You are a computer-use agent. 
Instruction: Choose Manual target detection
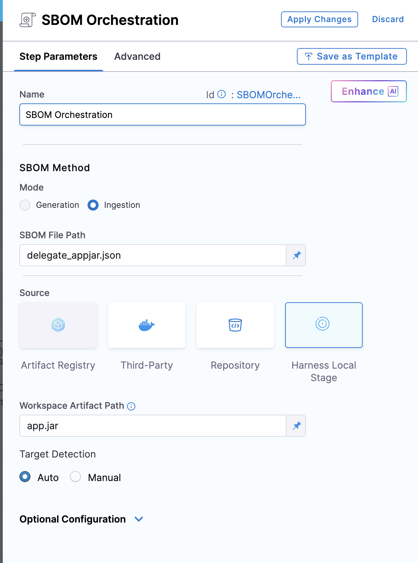[x=75, y=477]
